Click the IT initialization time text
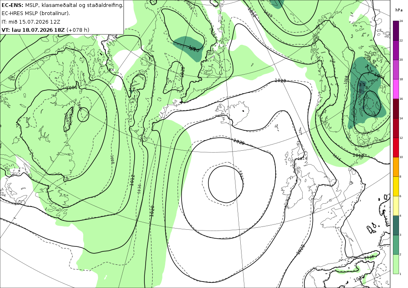The width and height of the screenshot is (408, 288). click(x=31, y=22)
